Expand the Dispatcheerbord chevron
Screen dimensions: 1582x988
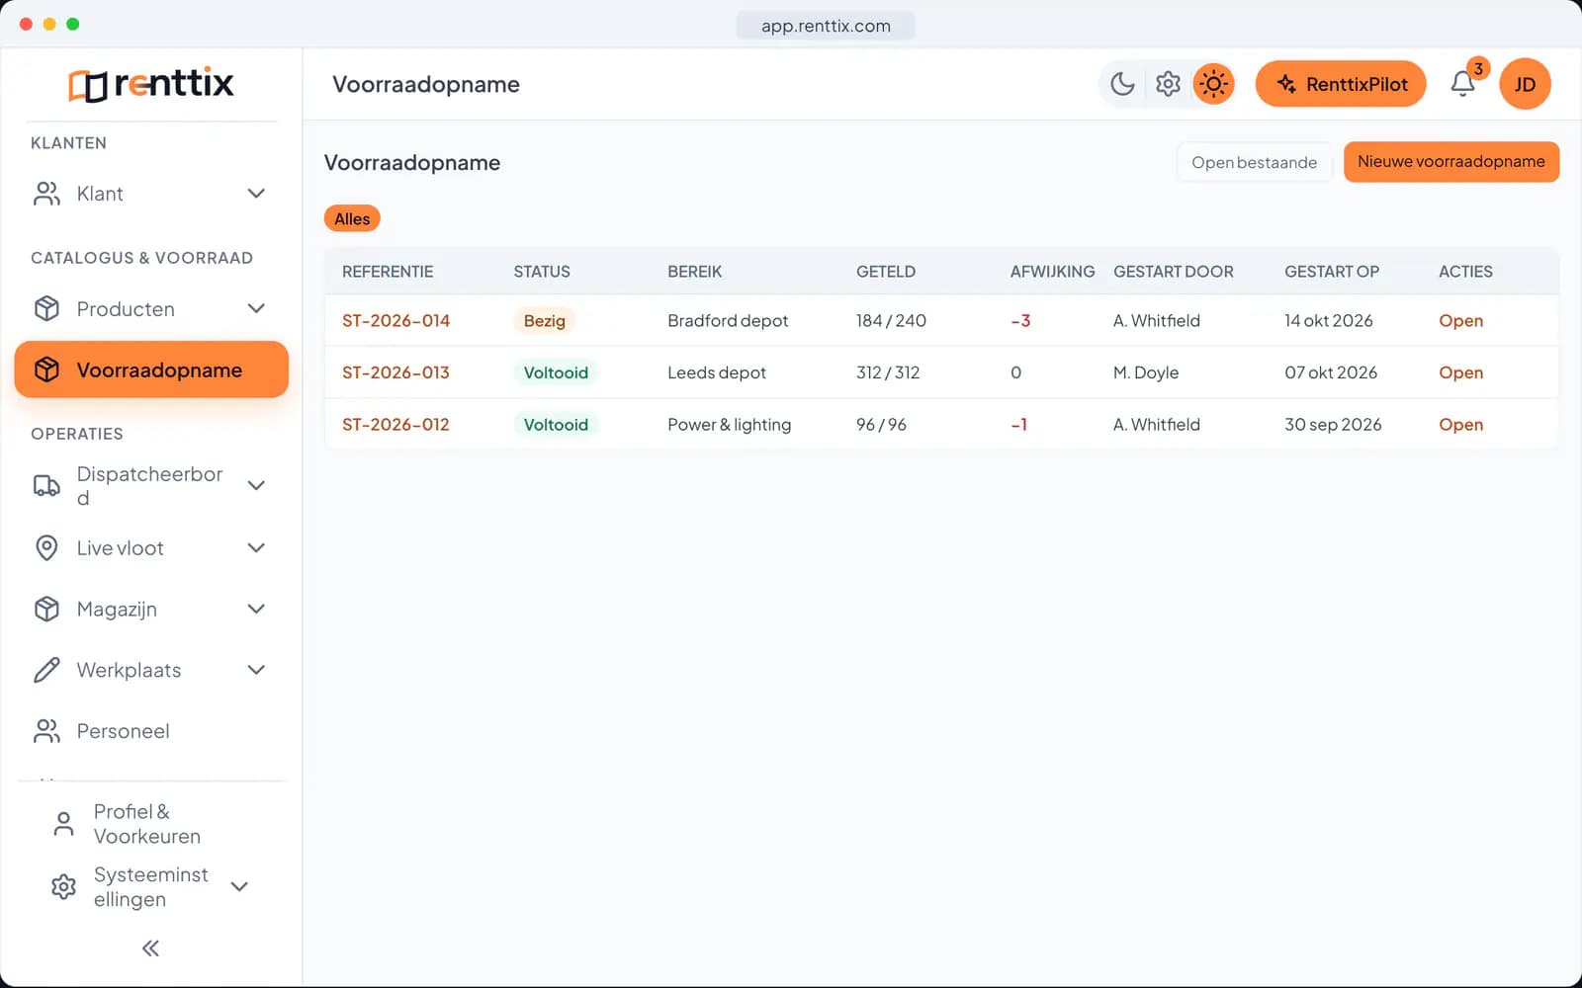[256, 485]
